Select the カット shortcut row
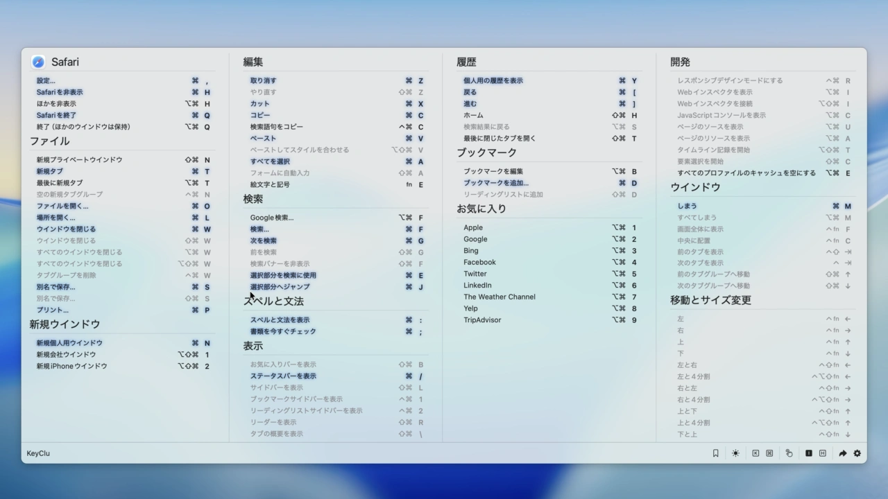This screenshot has width=888, height=499. tap(337, 104)
